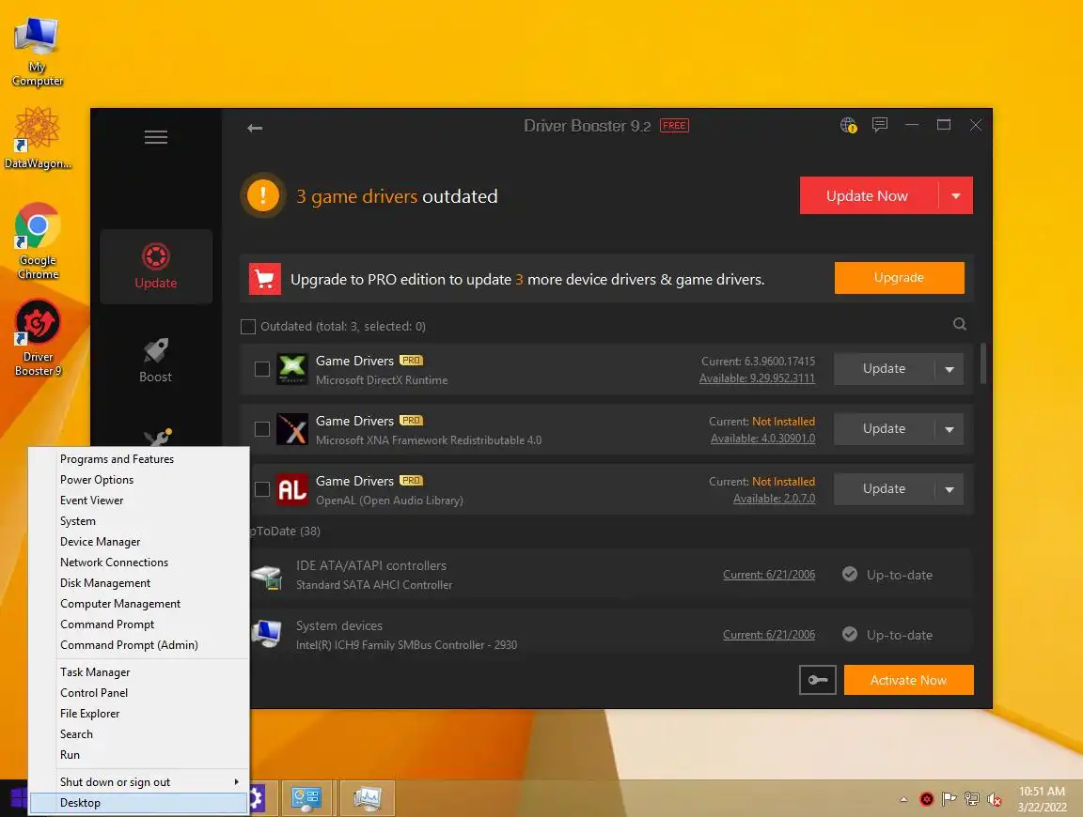This screenshot has width=1083, height=817.
Task: Select Programs and Features in menu
Action: click(138, 459)
